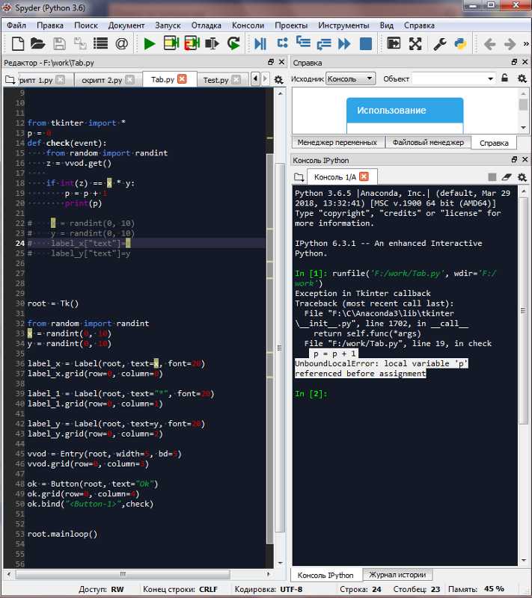
Task: Toggle the help pane lock icon
Action: (x=504, y=78)
